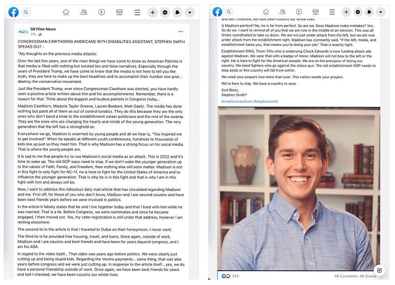Expand Account dropdown arrow in right window
Screen dimensions: 395x285
coord(381,12)
